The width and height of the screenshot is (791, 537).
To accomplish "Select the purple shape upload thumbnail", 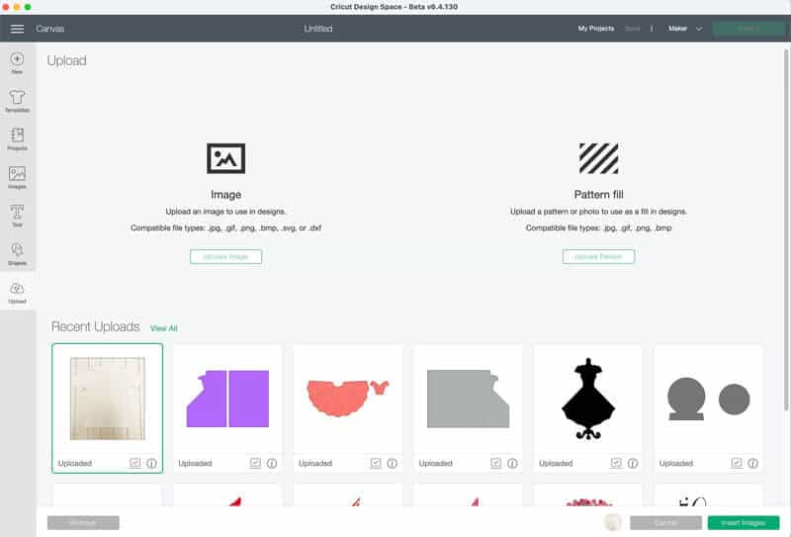I will [227, 399].
